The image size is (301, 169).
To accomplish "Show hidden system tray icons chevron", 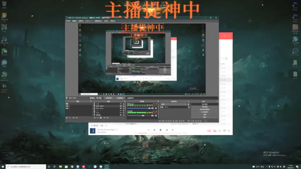I will 266,167.
